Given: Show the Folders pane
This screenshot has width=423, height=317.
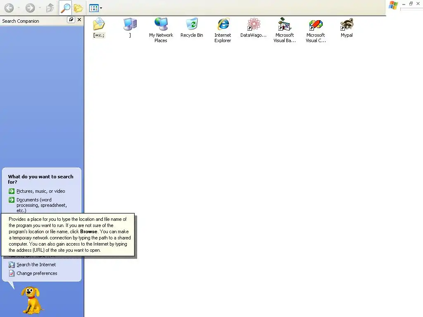Looking at the screenshot, I should [x=78, y=8].
